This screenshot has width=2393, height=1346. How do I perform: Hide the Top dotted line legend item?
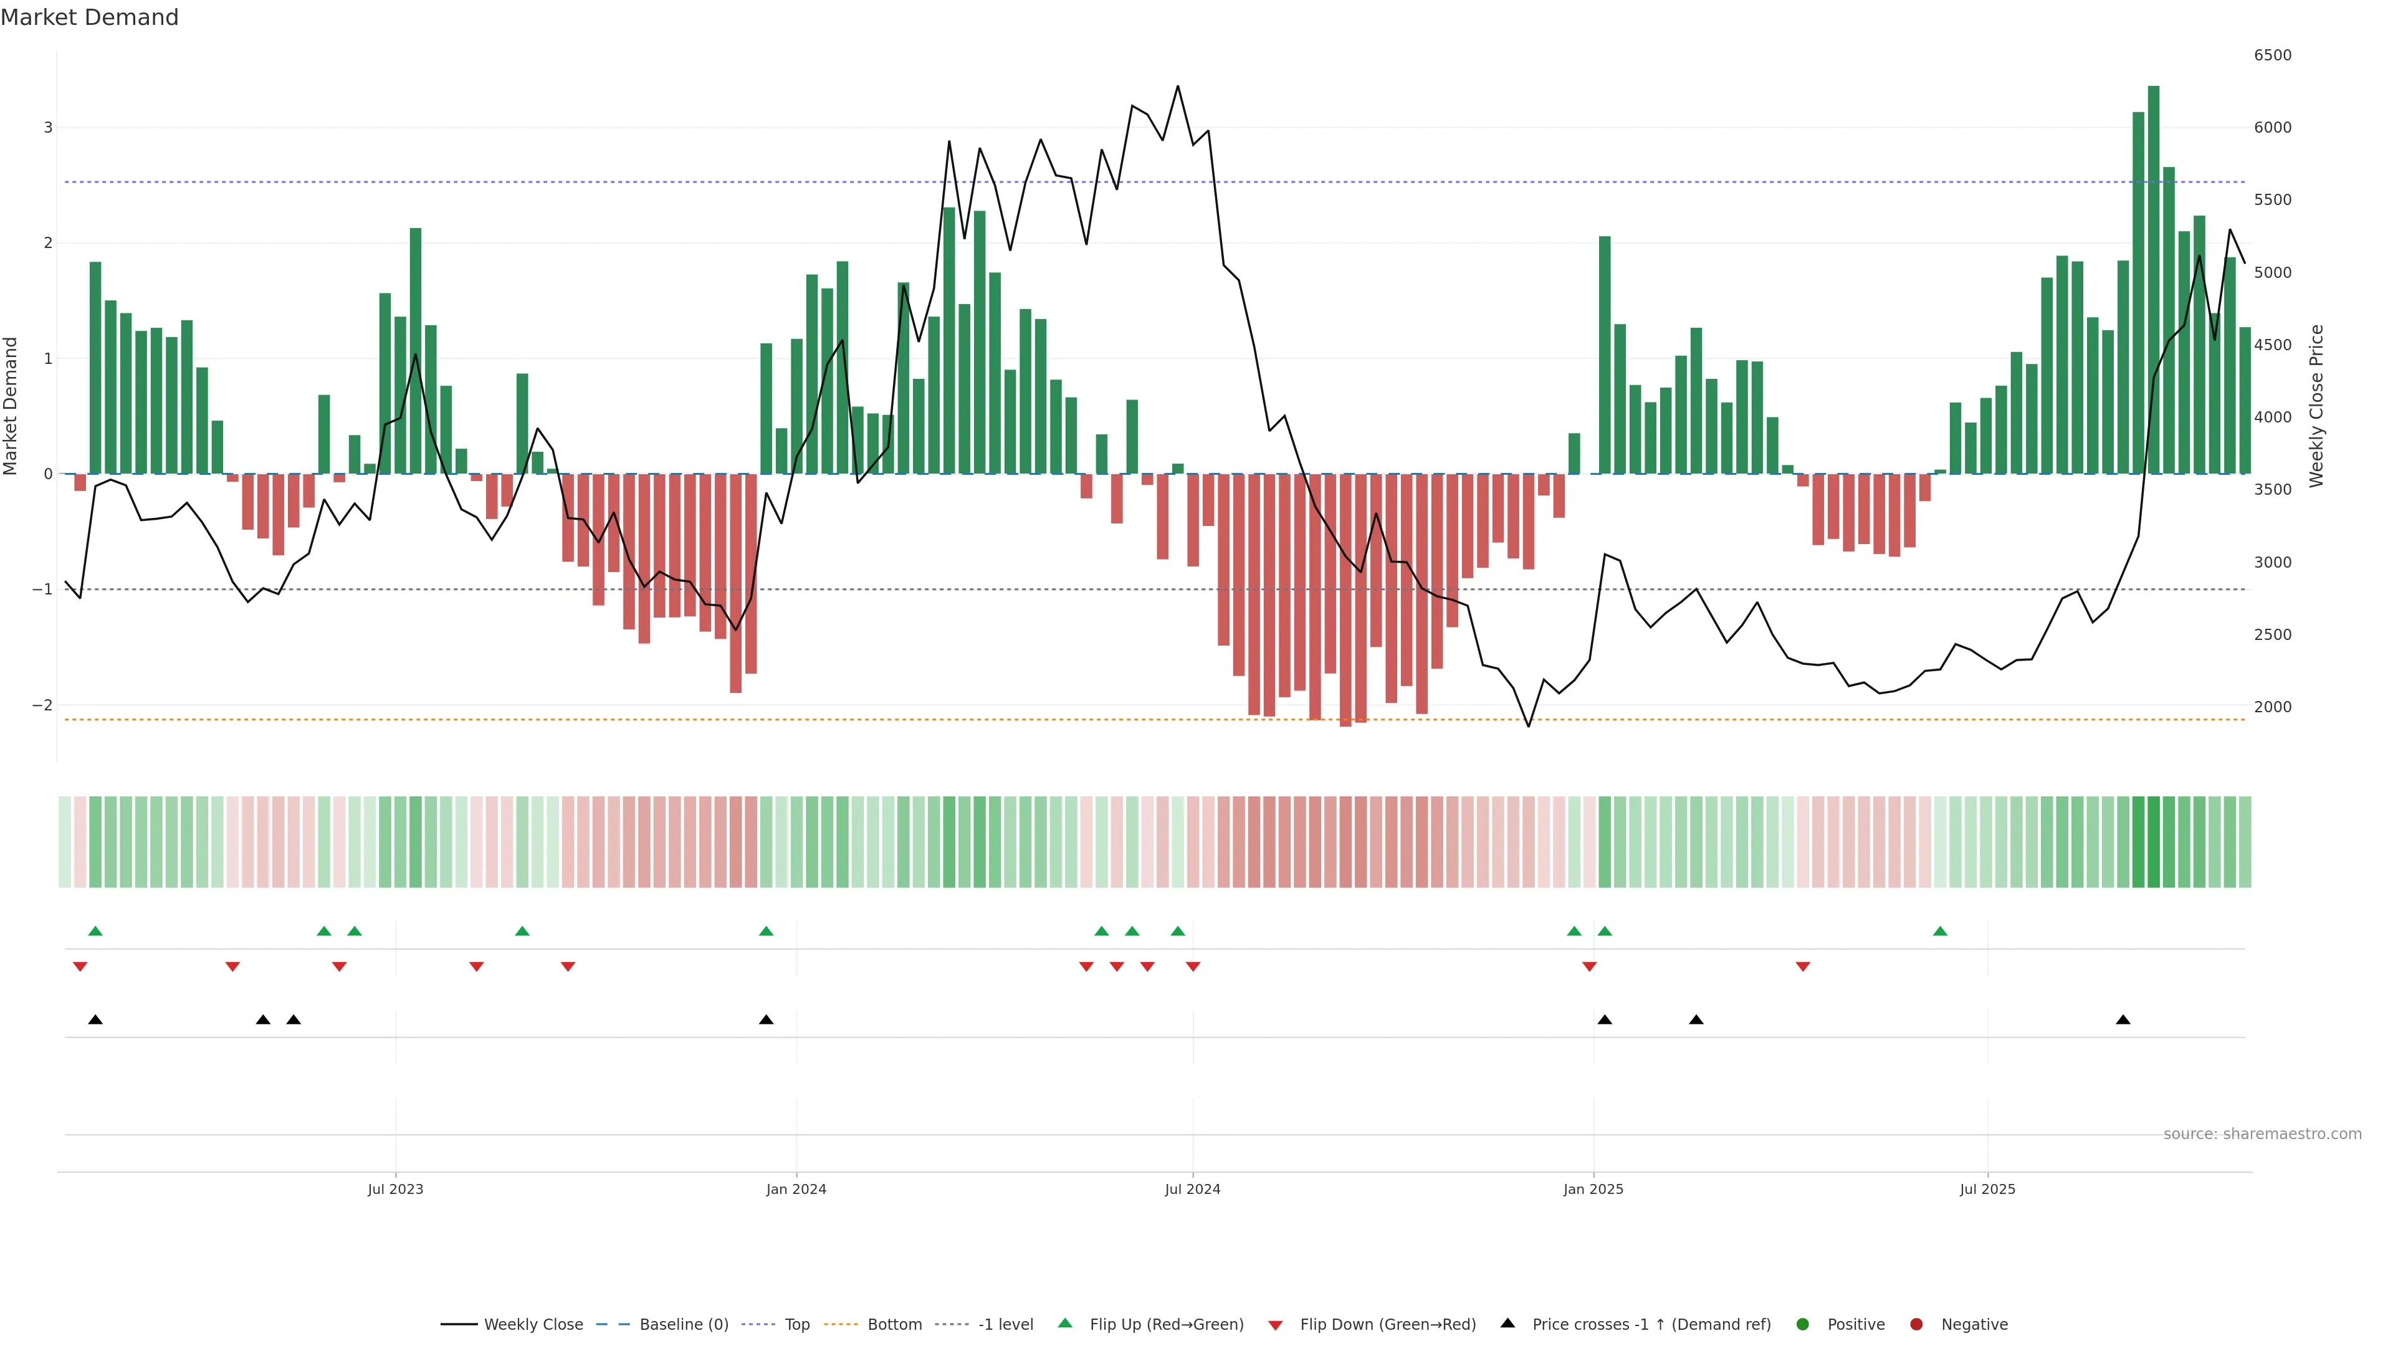pos(796,1325)
